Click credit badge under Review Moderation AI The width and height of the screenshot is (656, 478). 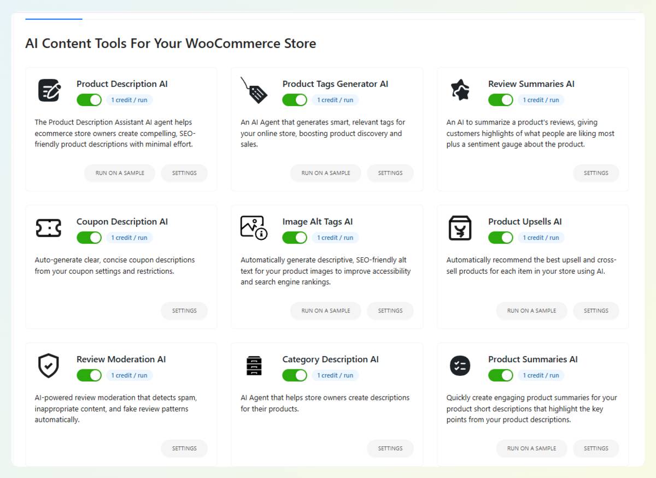click(130, 375)
